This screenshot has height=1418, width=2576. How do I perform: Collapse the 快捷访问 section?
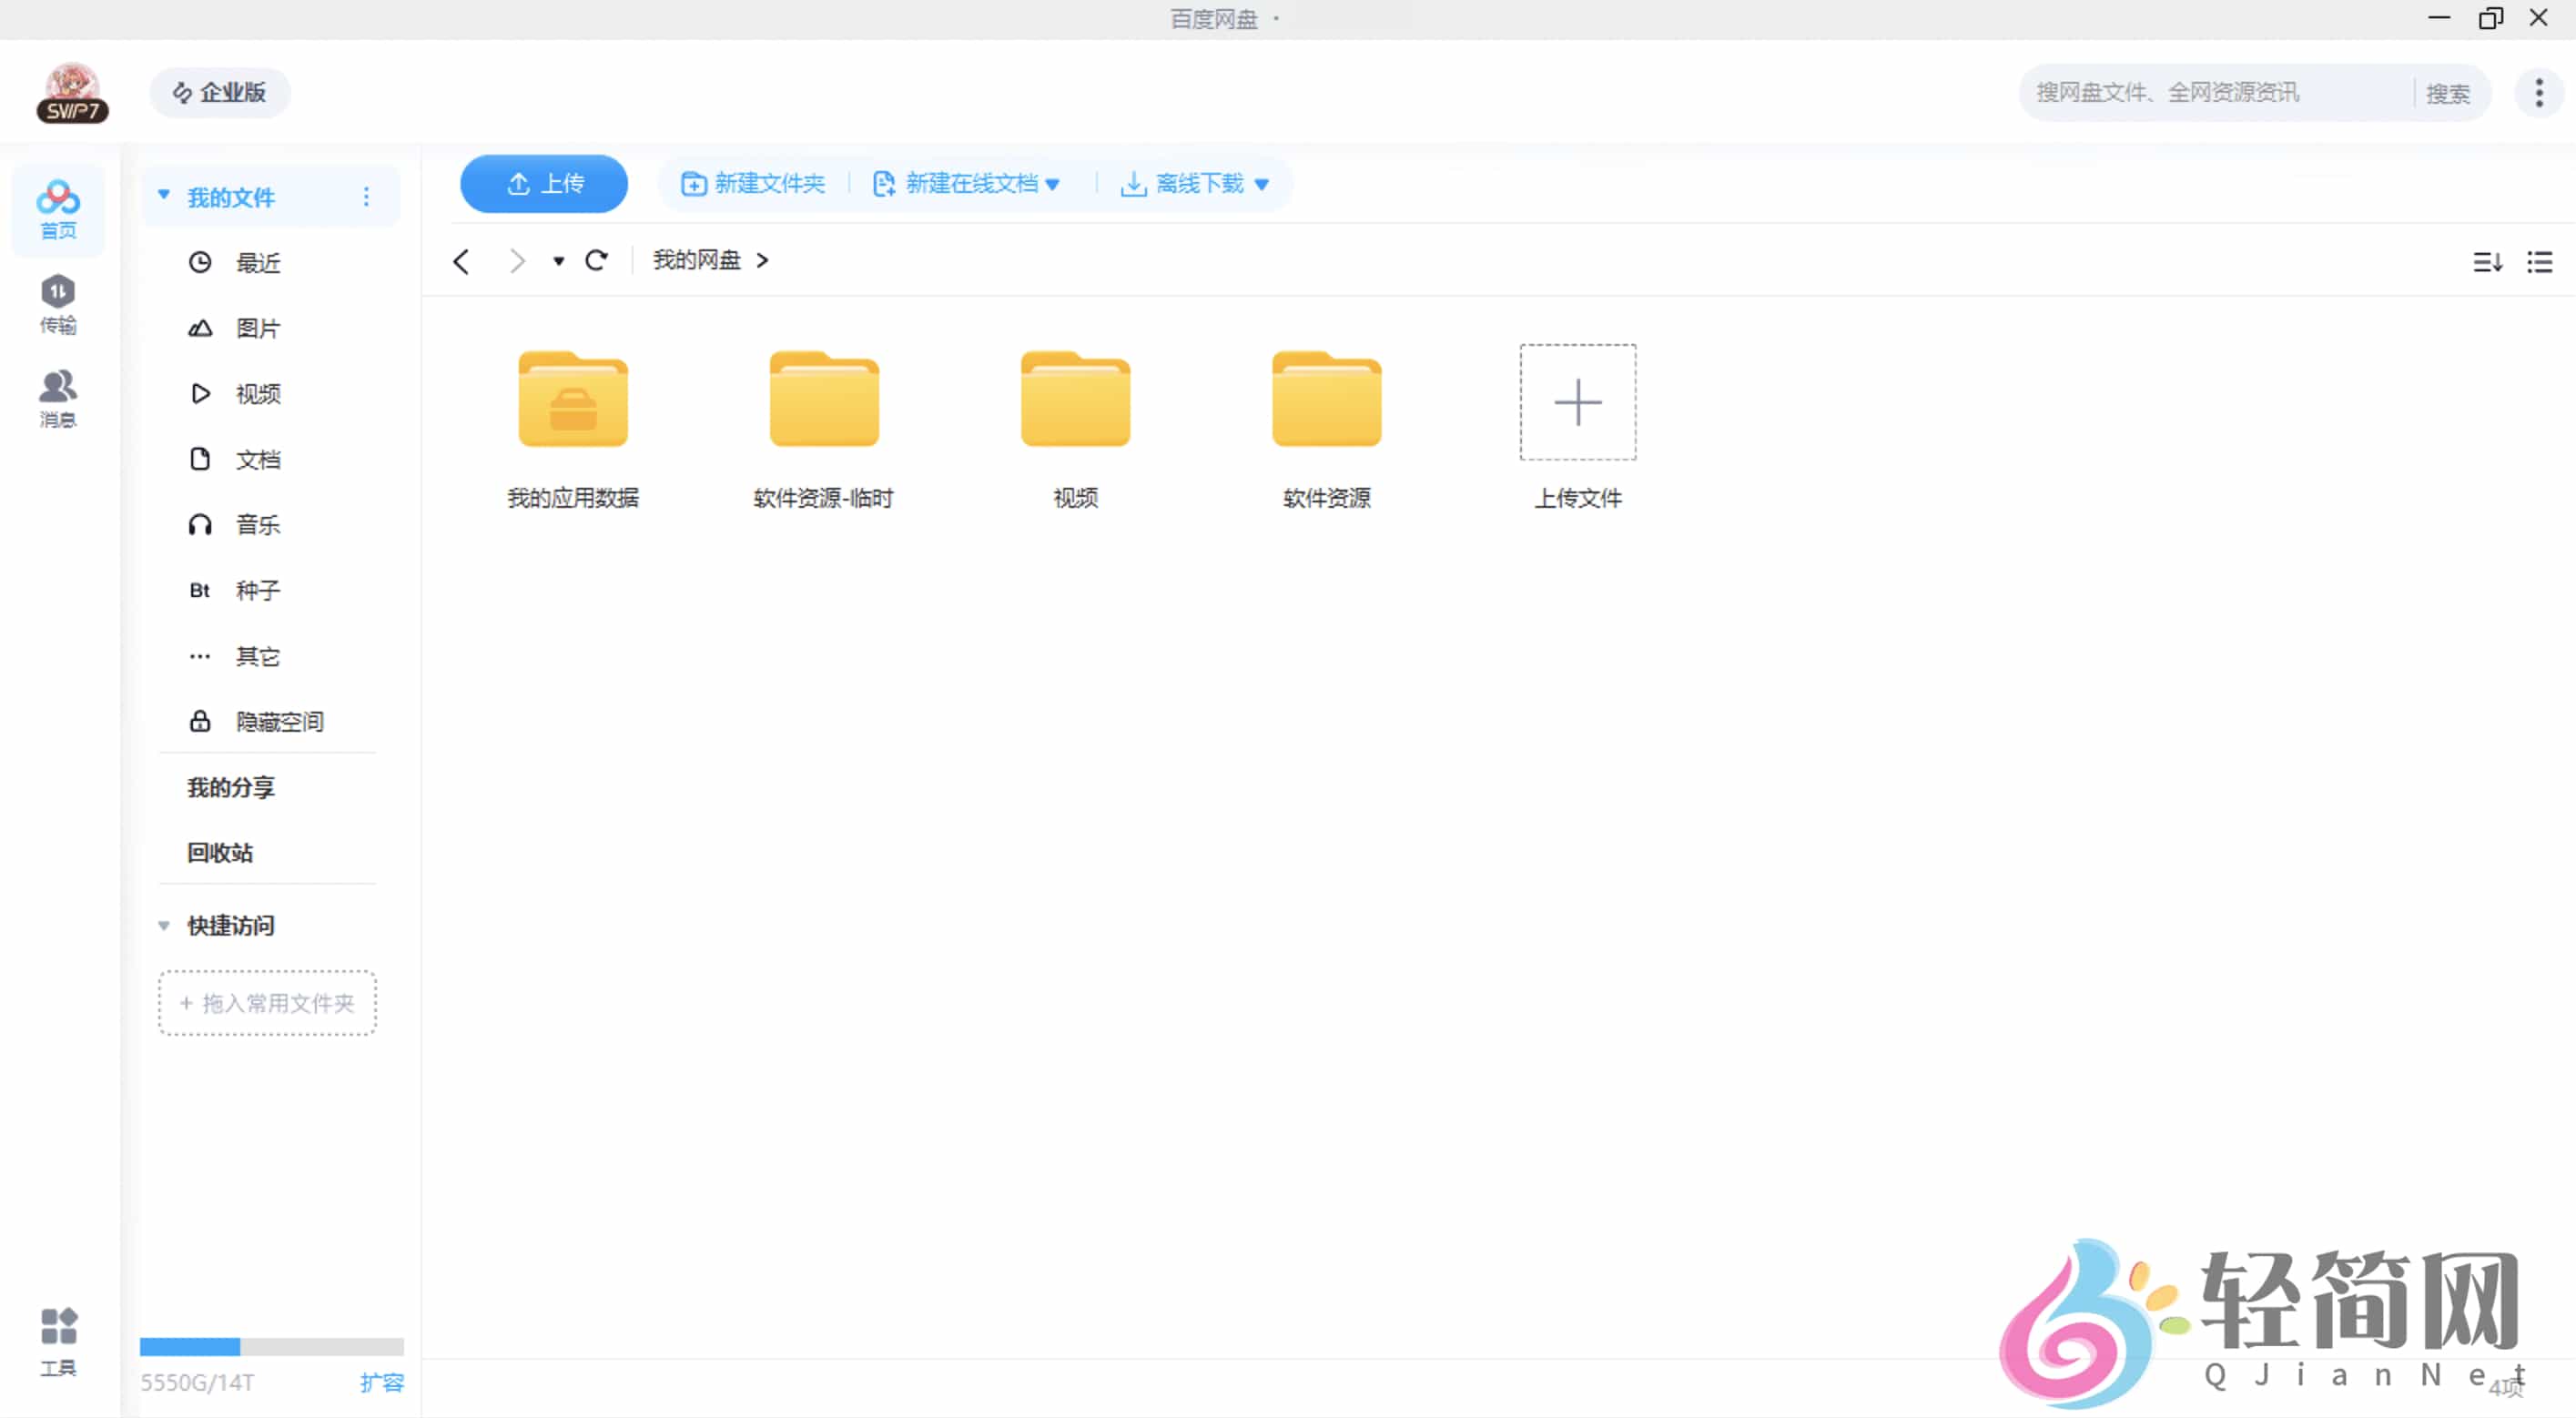[164, 926]
